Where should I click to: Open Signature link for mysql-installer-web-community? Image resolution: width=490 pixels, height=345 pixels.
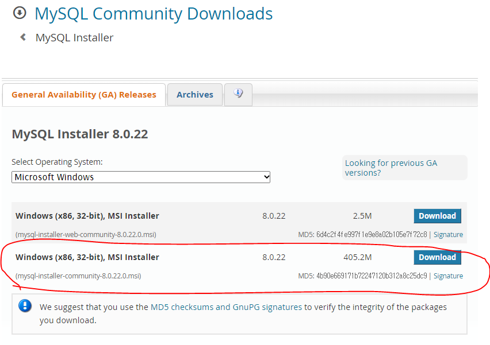pos(448,235)
